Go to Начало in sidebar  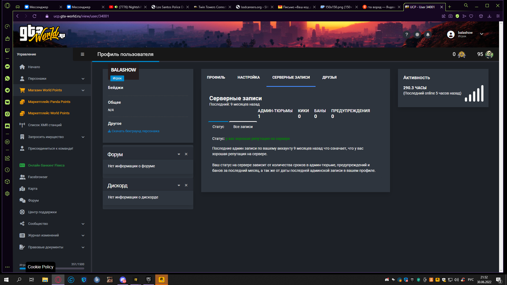coord(34,67)
